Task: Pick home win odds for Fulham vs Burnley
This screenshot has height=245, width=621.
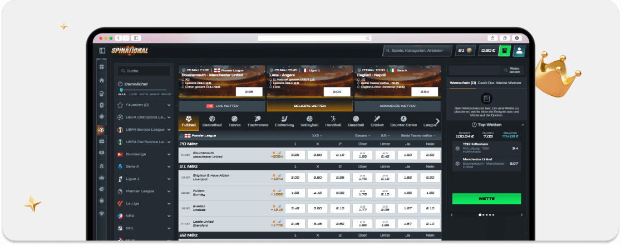Action: [x=295, y=193]
